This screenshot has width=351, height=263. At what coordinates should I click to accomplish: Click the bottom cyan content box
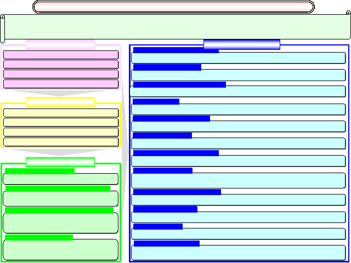pos(239,253)
